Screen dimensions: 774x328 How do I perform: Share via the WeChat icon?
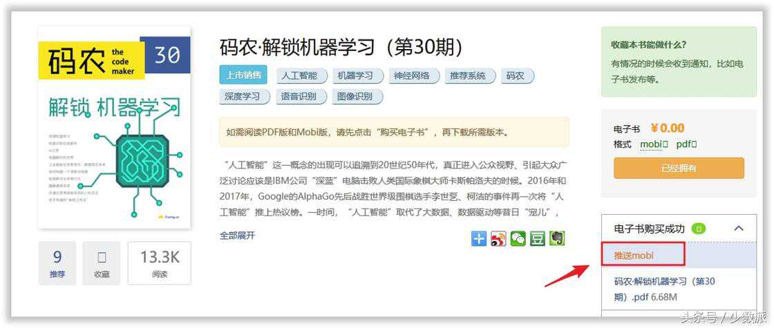[x=518, y=239]
